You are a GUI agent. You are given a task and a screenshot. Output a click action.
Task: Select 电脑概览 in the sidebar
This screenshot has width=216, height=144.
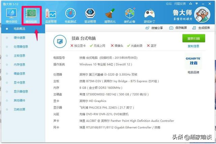[23, 29]
